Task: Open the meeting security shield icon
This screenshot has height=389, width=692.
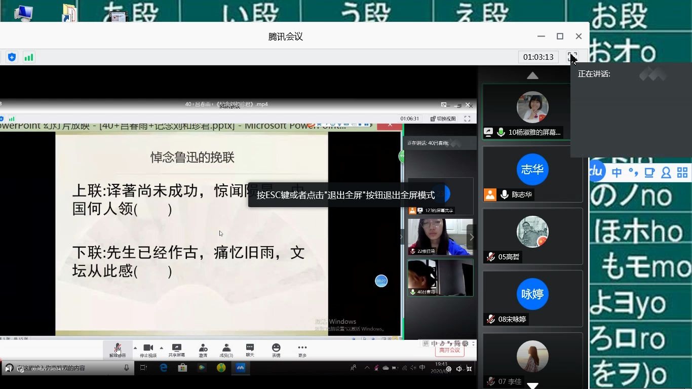Action: 12,57
